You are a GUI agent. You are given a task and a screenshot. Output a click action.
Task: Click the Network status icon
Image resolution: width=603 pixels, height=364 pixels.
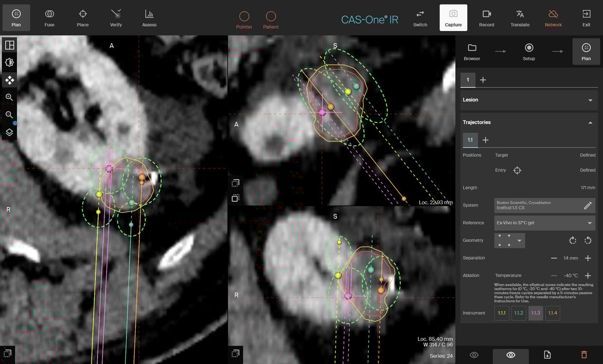(x=553, y=18)
